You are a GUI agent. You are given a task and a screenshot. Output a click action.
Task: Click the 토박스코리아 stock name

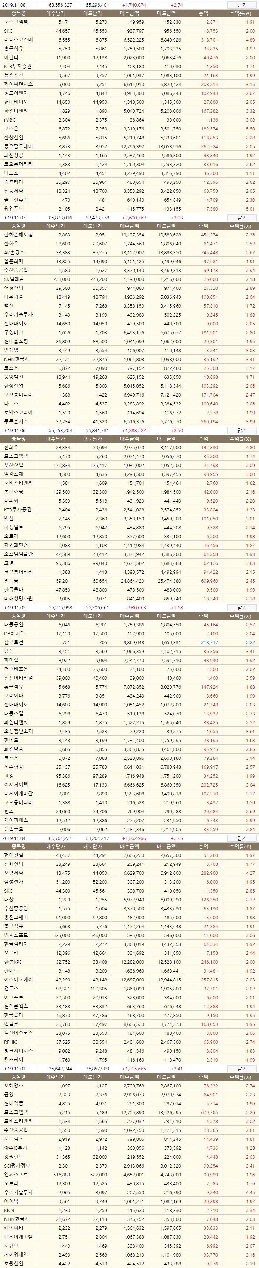click(x=18, y=413)
